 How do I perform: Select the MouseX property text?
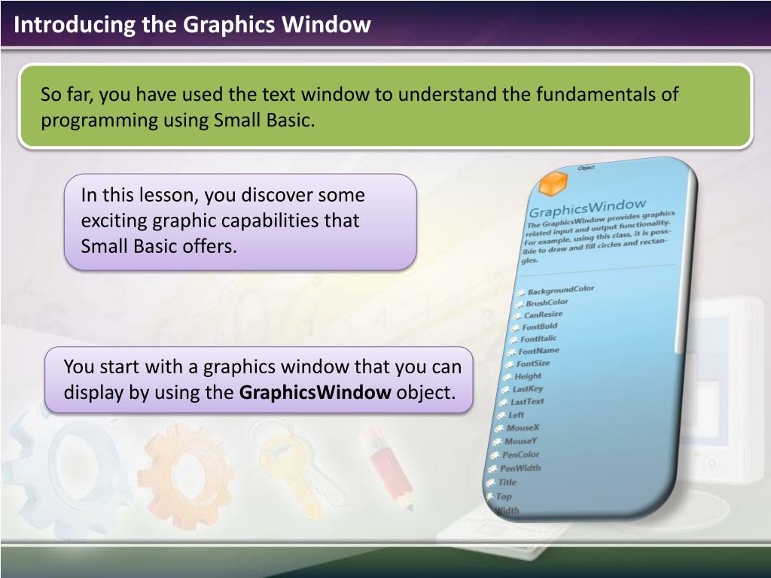(523, 427)
